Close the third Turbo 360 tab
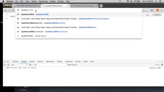164x92 pixels. click(96, 6)
